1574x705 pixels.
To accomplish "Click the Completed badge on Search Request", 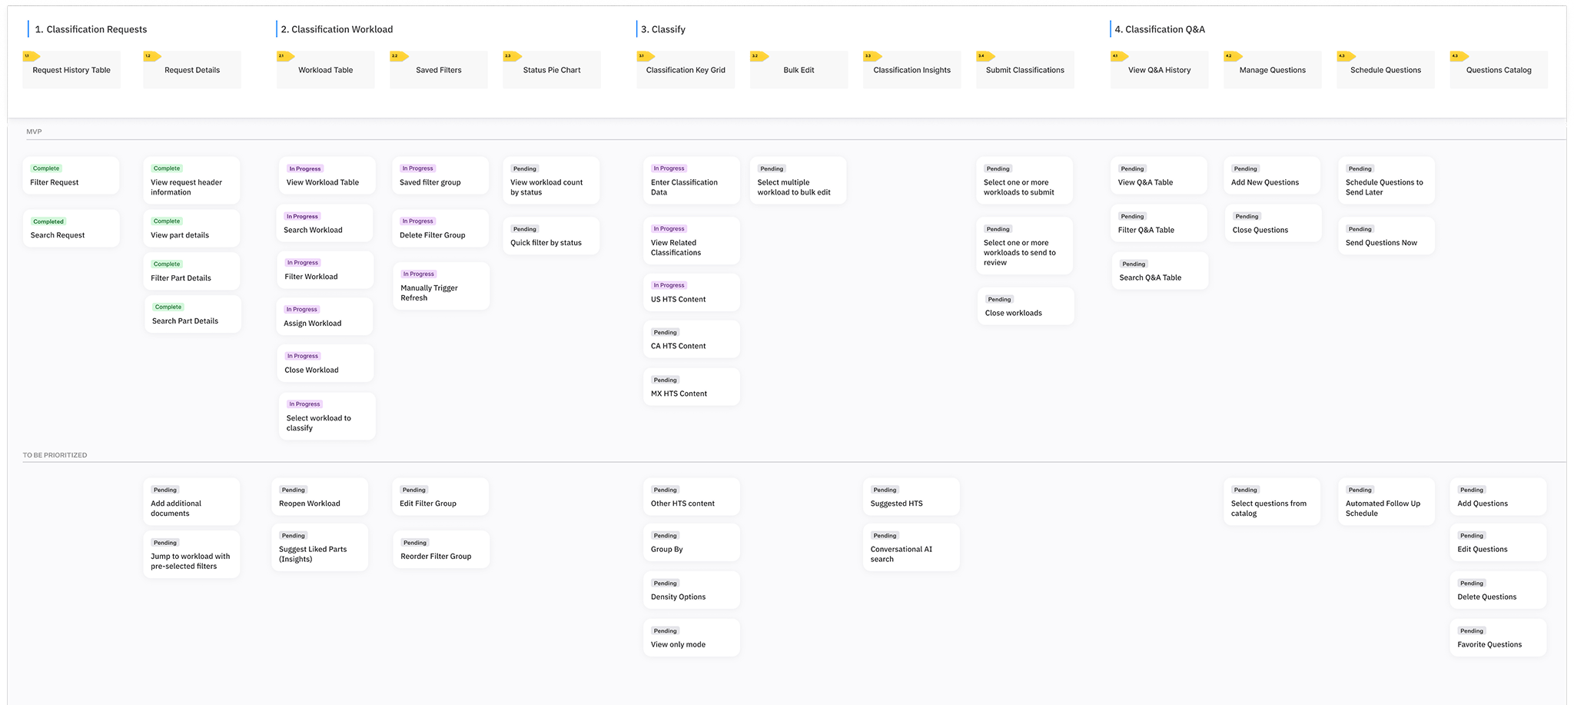I will (48, 221).
